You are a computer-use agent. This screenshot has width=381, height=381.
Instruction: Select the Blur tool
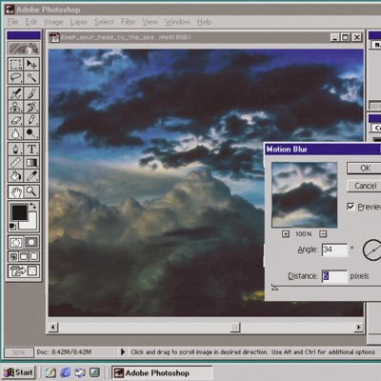pos(15,133)
